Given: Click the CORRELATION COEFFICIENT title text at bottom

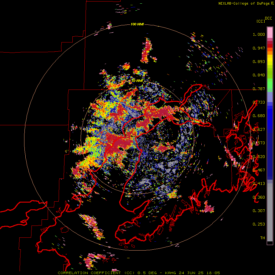Looking at the screenshot, I should (89, 273).
